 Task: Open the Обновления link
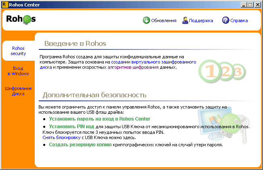pos(164,20)
